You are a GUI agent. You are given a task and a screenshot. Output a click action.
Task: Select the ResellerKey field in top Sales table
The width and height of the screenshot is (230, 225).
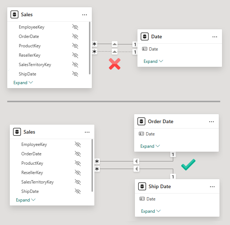(x=30, y=55)
